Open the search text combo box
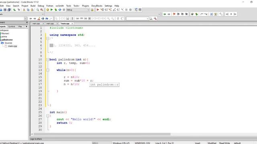Screen dimensions: 257x144 click(x=137, y=19)
